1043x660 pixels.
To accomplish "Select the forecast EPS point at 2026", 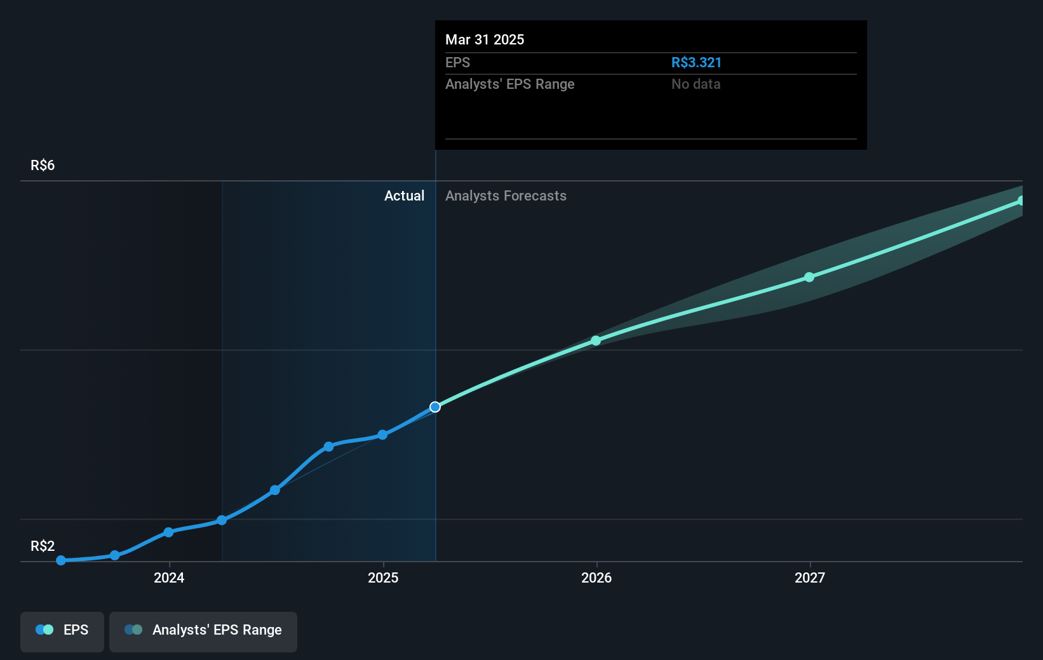I will pos(596,341).
